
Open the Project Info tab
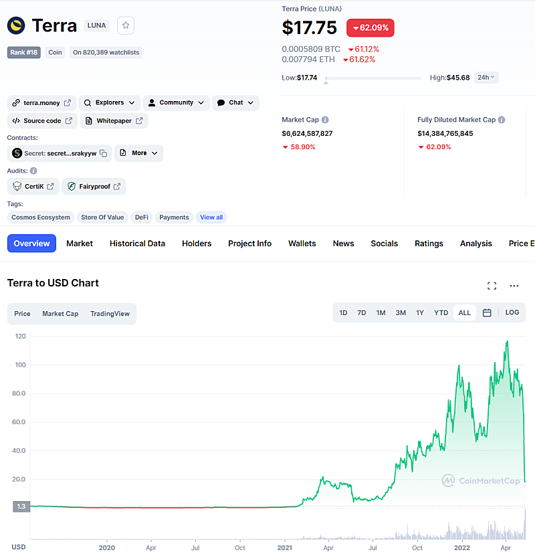tap(250, 244)
